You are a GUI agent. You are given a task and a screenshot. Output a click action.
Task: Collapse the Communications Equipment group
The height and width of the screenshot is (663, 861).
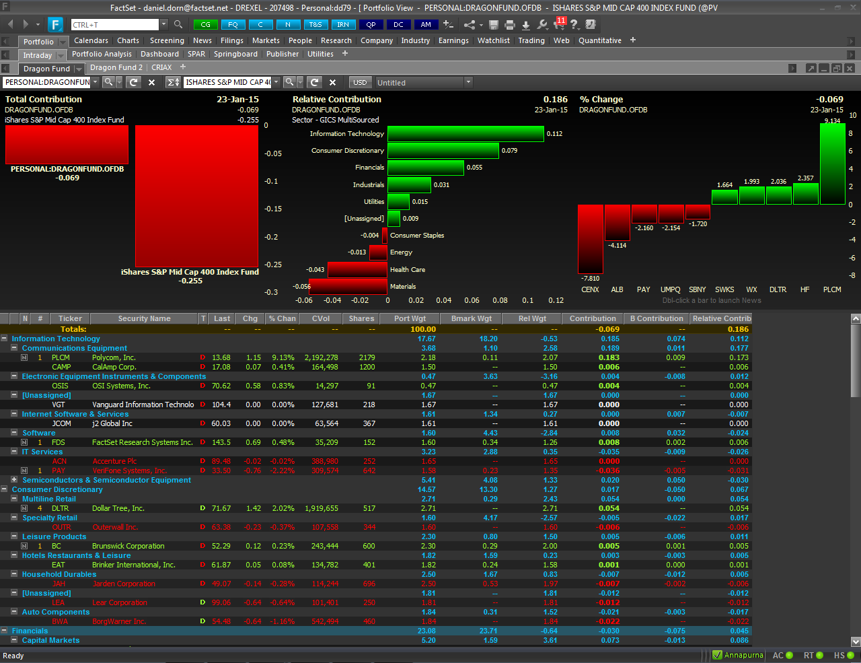click(x=14, y=348)
